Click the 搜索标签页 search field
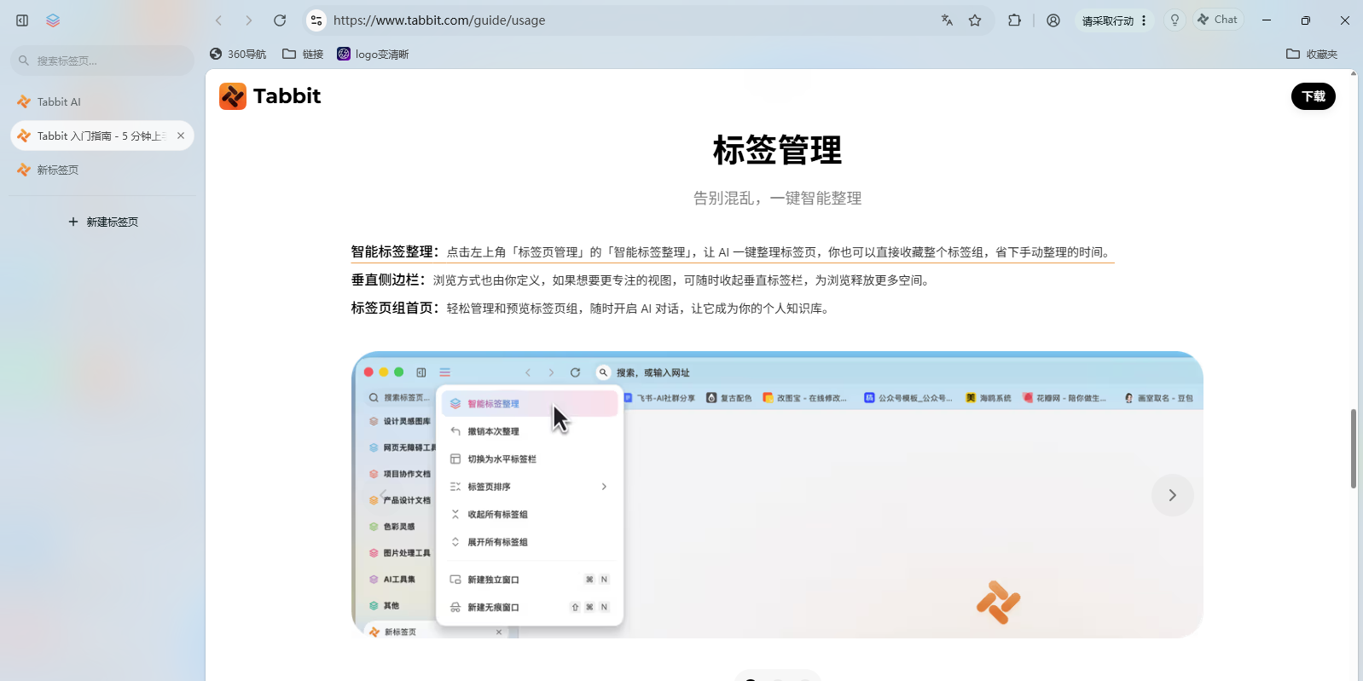This screenshot has width=1363, height=681. point(102,61)
